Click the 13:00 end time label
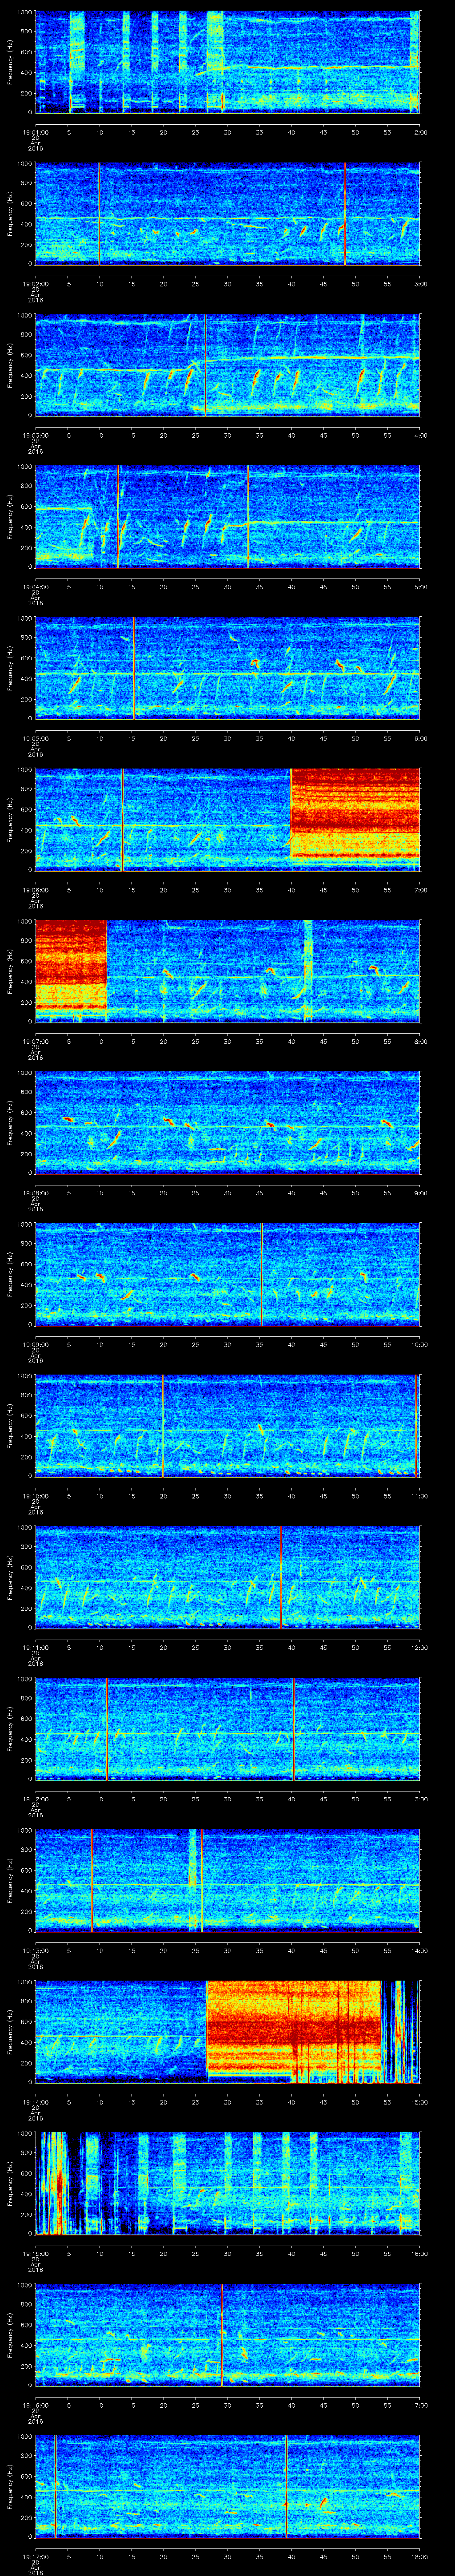The image size is (455, 2576). tap(419, 1798)
